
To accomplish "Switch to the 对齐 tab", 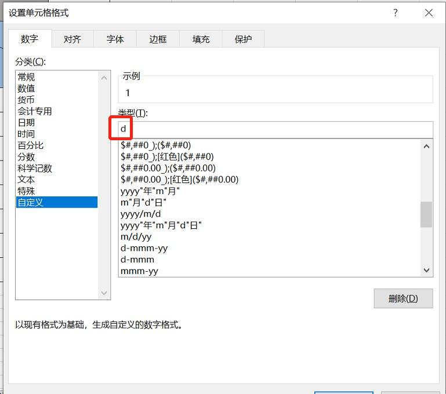I will (x=72, y=39).
